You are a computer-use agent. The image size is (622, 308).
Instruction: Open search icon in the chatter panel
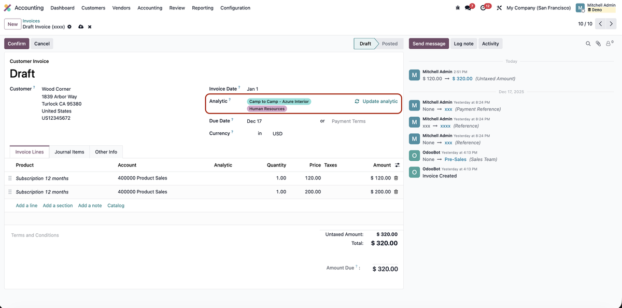(588, 43)
